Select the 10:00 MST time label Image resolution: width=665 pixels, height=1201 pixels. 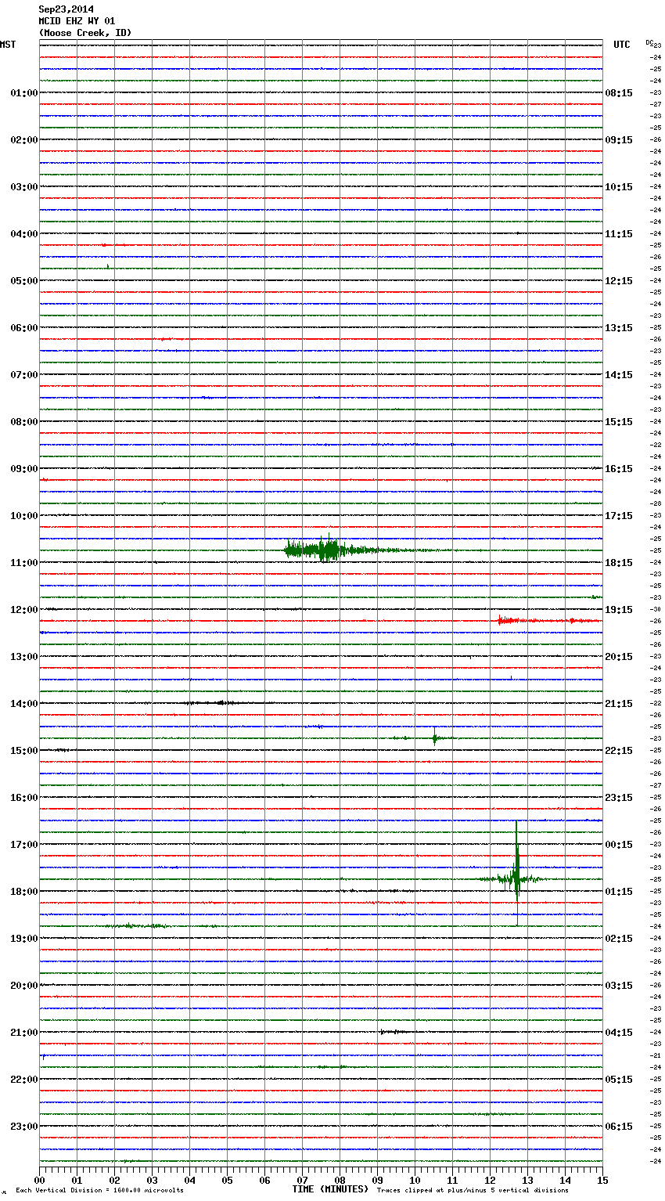tap(24, 516)
